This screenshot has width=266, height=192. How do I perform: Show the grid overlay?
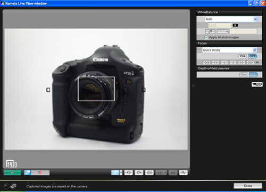pyautogui.click(x=149, y=172)
